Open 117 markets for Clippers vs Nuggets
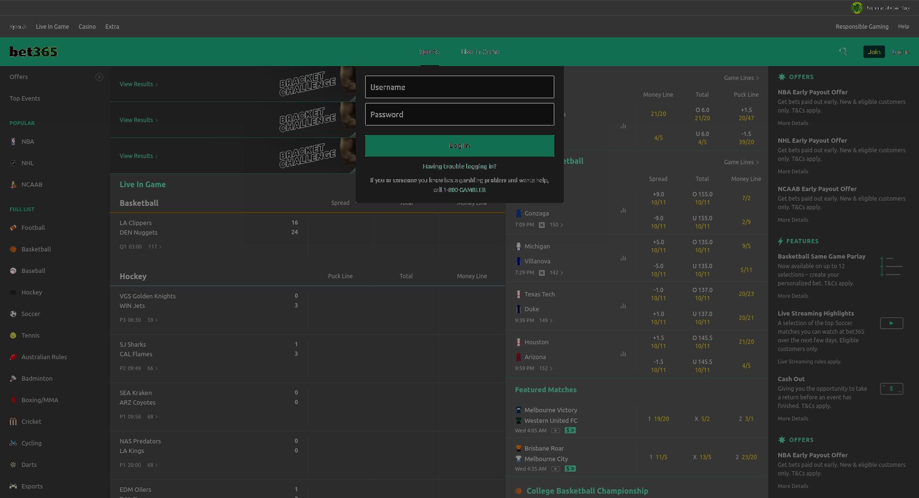 (155, 247)
